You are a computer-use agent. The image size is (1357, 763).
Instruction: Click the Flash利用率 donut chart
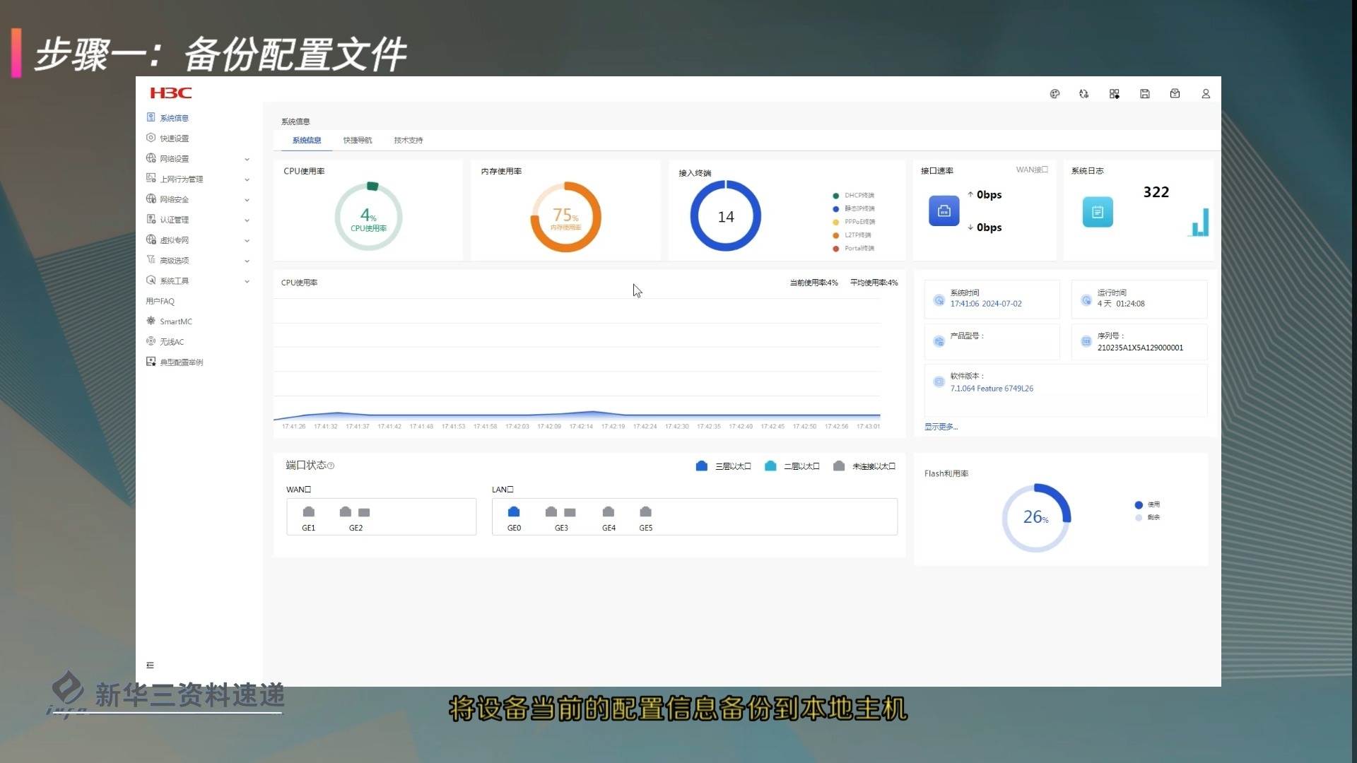(x=1036, y=517)
